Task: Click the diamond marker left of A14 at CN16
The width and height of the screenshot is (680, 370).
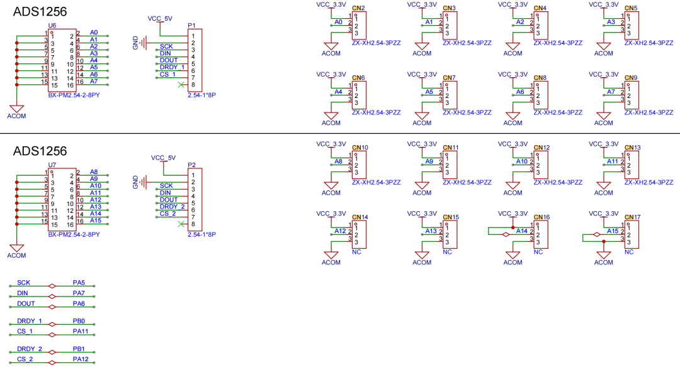Action: coord(506,234)
